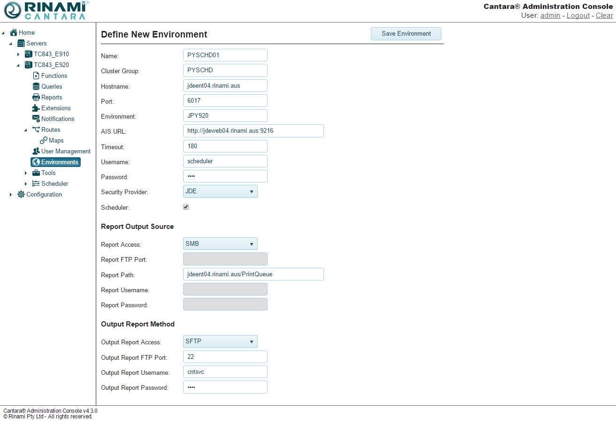Click the Queries database icon
616x425 pixels.
tap(36, 86)
